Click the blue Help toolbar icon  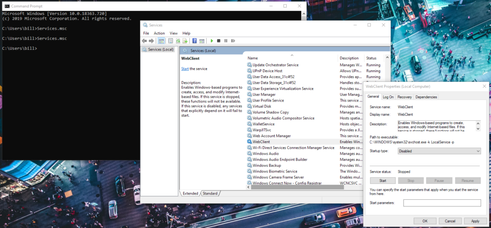coord(195,41)
